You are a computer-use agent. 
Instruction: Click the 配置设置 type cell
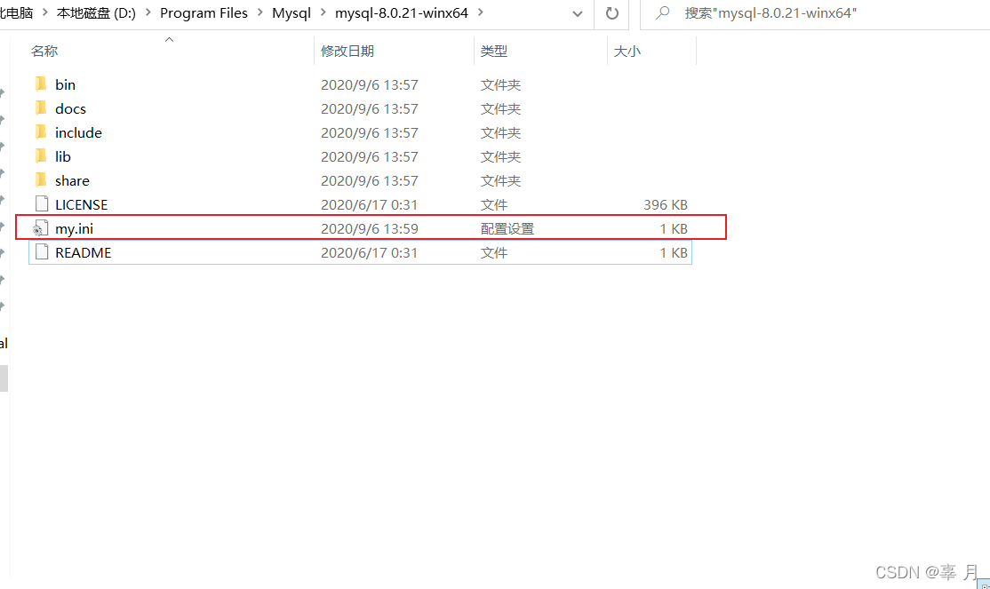coord(507,228)
